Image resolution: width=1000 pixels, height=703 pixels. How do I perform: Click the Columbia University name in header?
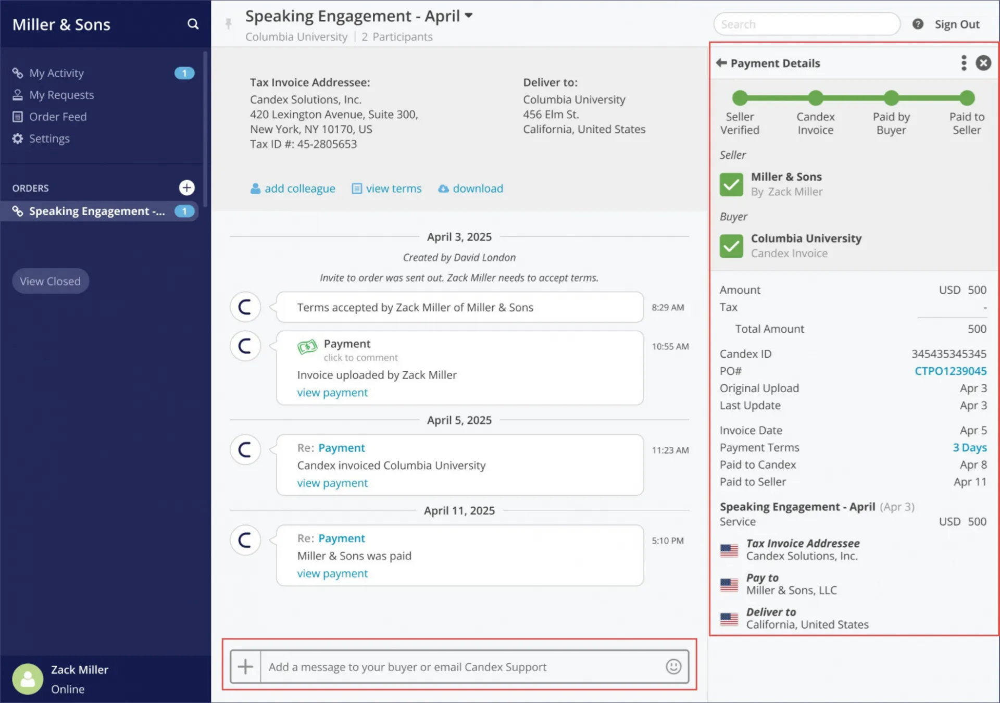tap(296, 37)
